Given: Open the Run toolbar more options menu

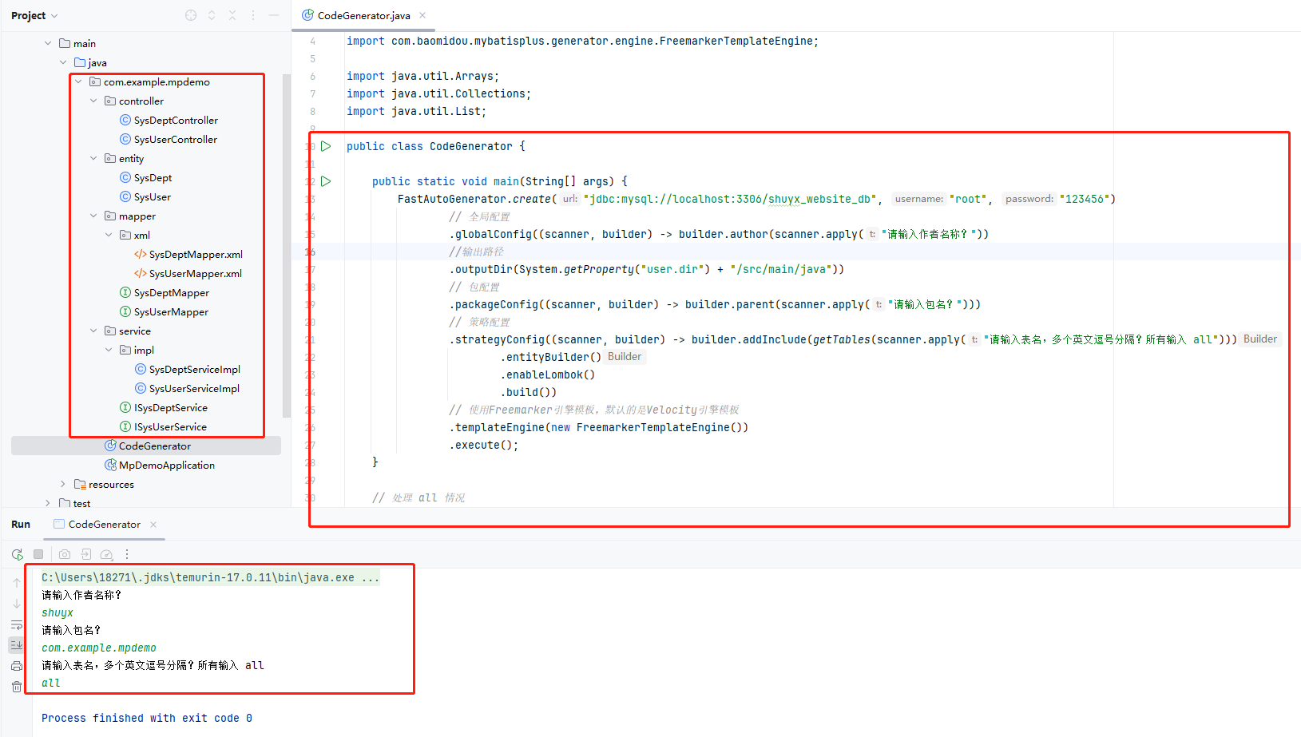Looking at the screenshot, I should click(x=127, y=554).
